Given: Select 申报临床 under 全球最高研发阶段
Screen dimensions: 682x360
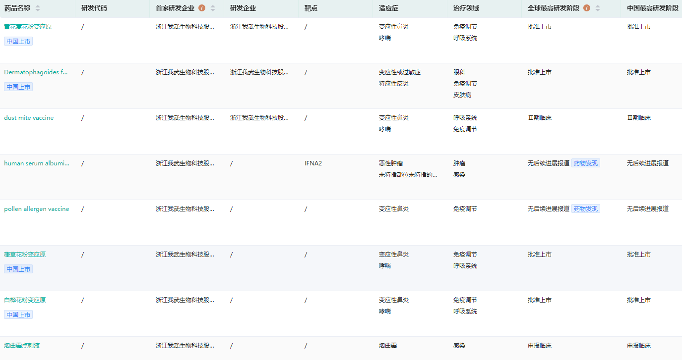Looking at the screenshot, I should coord(540,346).
